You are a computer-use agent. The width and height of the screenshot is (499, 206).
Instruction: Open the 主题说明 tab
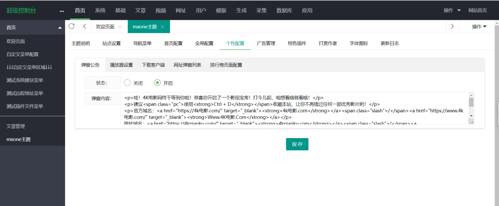pos(81,43)
